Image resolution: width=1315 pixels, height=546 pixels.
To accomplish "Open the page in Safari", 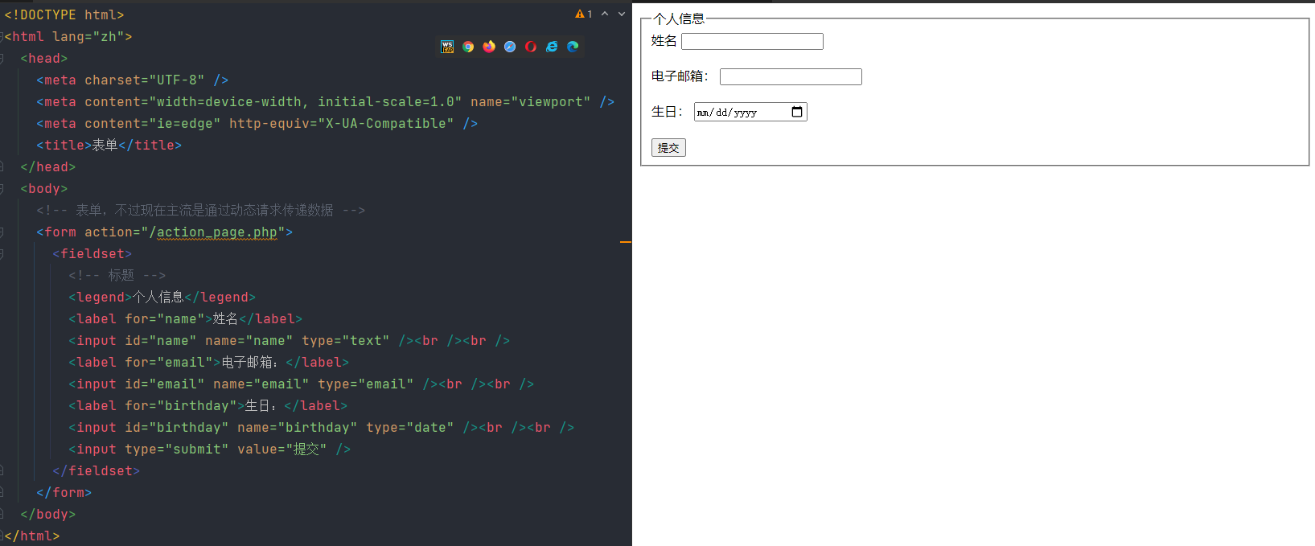I will click(510, 47).
